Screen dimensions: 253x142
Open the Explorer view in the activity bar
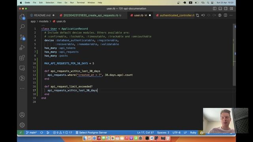(x=22, y=17)
